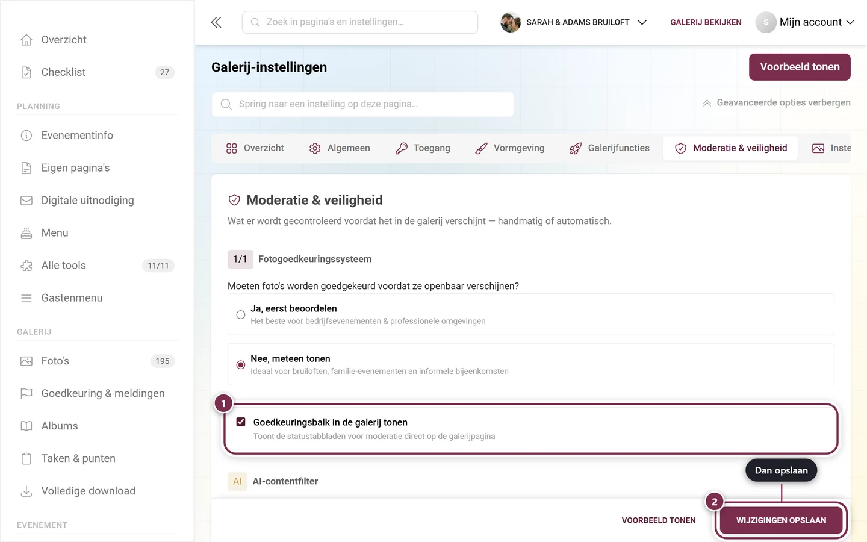Image resolution: width=867 pixels, height=542 pixels.
Task: Select 'Nee, meteen tonen' radio option
Action: pyautogui.click(x=241, y=364)
